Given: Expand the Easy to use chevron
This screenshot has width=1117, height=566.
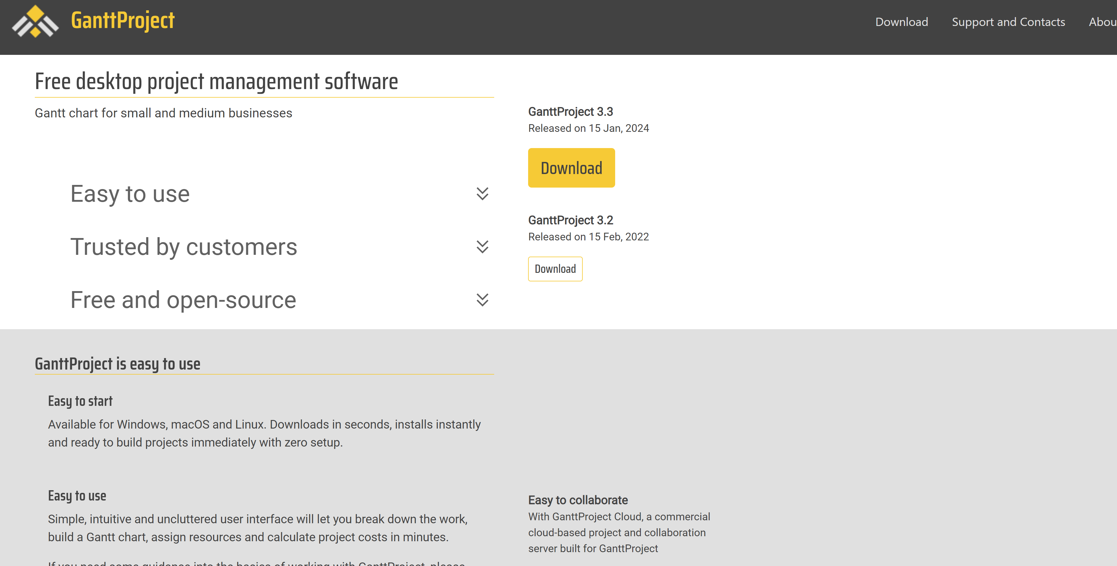Looking at the screenshot, I should coord(482,193).
